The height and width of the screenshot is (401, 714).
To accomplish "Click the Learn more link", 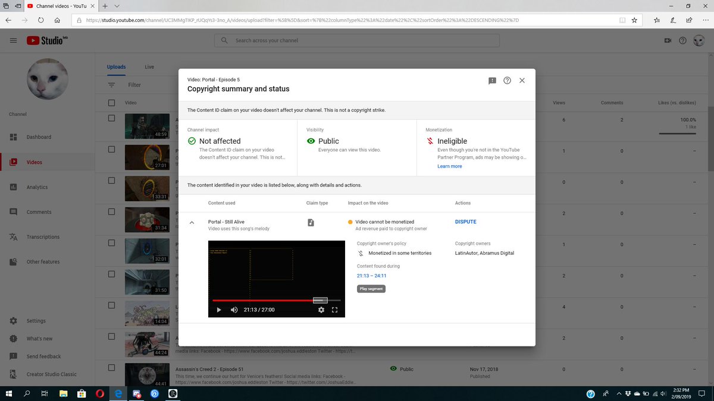I will click(450, 166).
